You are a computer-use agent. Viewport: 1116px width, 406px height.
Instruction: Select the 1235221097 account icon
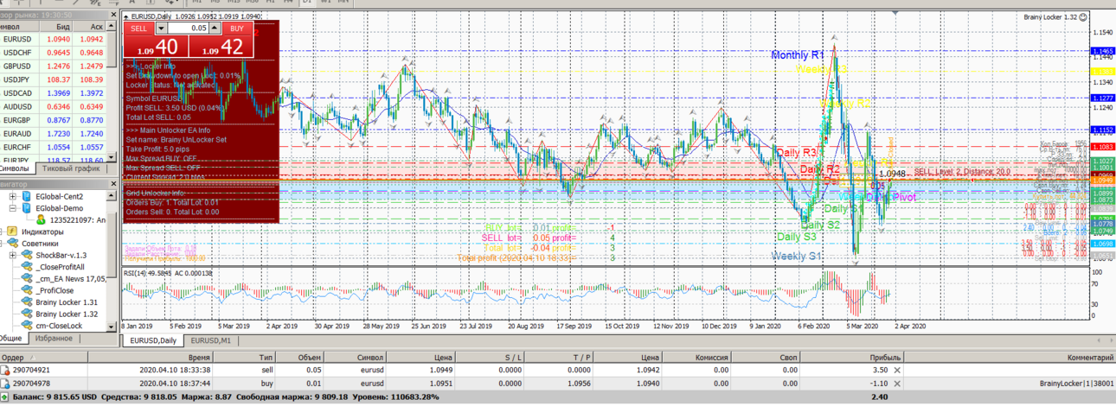coord(41,219)
